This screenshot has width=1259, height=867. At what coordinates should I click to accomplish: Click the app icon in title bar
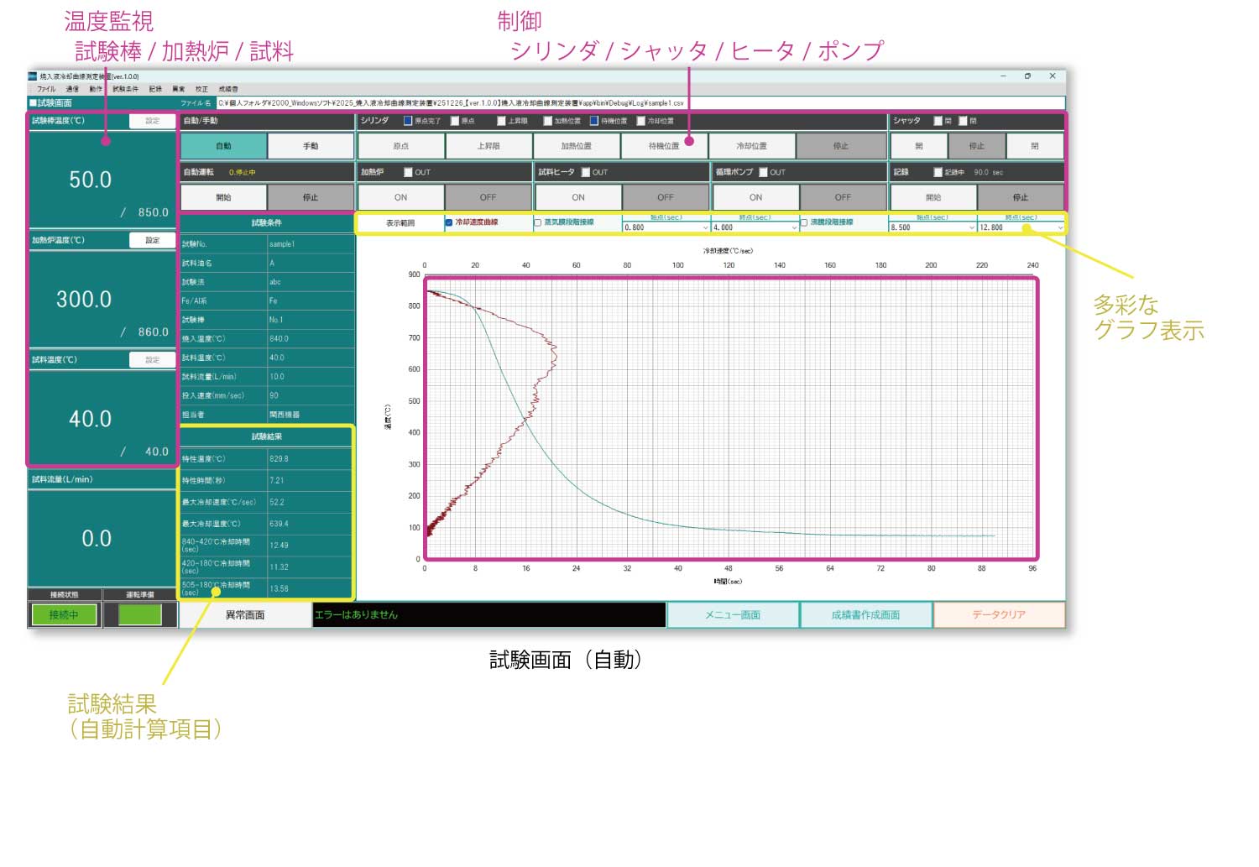(x=33, y=76)
